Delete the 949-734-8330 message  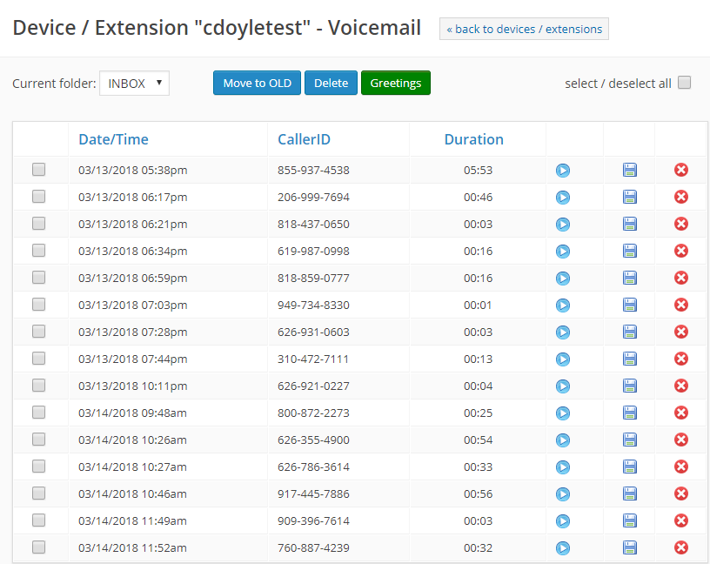point(681,305)
